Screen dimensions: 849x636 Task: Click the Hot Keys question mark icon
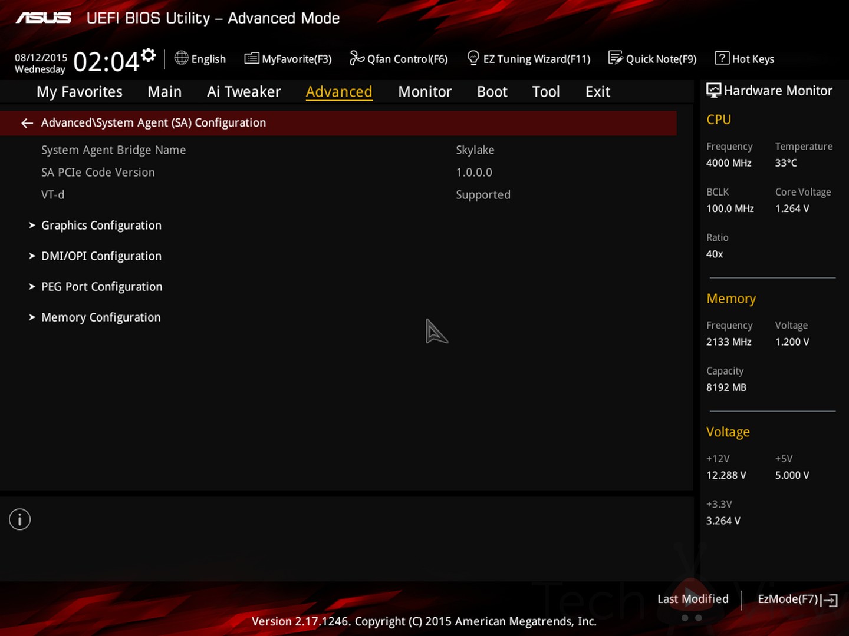pos(722,58)
